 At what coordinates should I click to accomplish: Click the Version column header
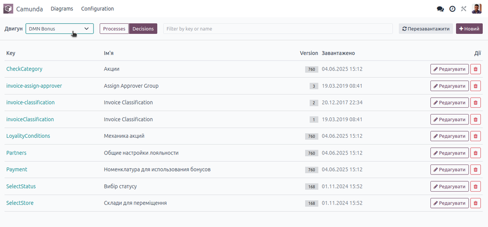(x=309, y=53)
